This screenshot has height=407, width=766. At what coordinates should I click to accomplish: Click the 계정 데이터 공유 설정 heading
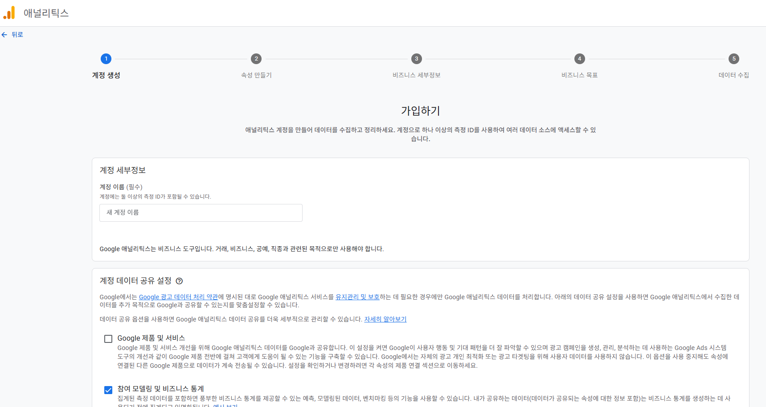135,281
